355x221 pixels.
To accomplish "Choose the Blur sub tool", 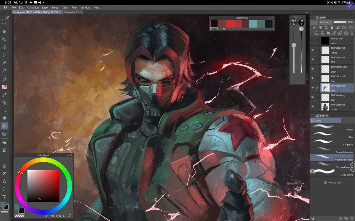I will click(x=332, y=135).
